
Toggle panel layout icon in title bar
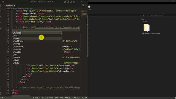coord(68,2)
